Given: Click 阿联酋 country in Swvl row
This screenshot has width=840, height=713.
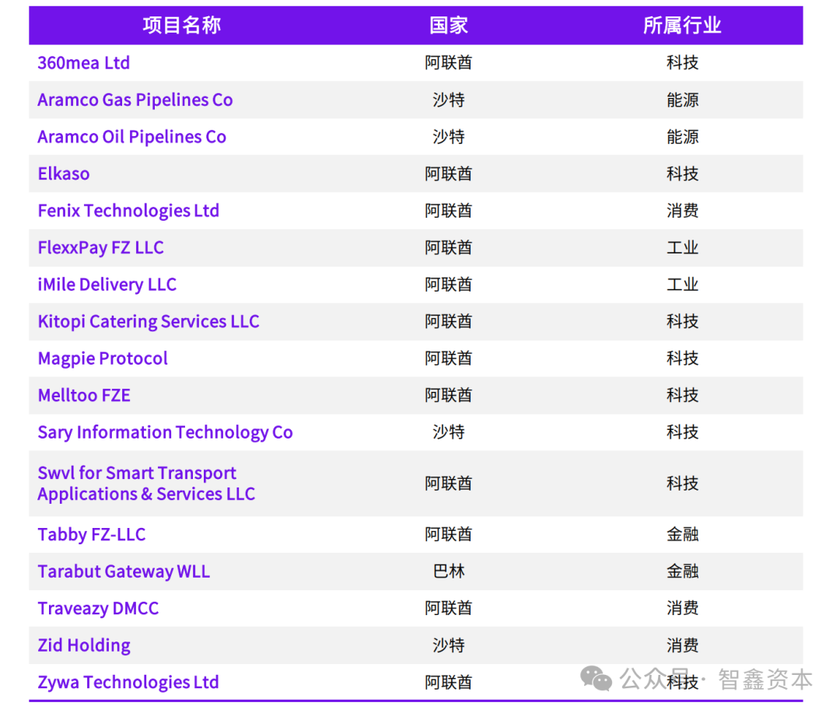Looking at the screenshot, I should [x=449, y=484].
